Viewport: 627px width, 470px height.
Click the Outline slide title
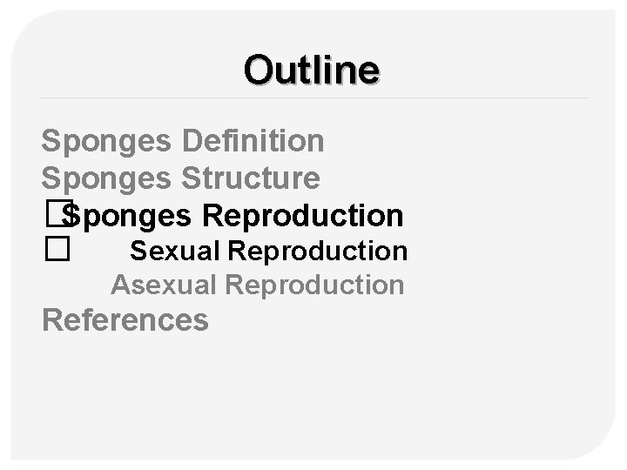pyautogui.click(x=312, y=69)
